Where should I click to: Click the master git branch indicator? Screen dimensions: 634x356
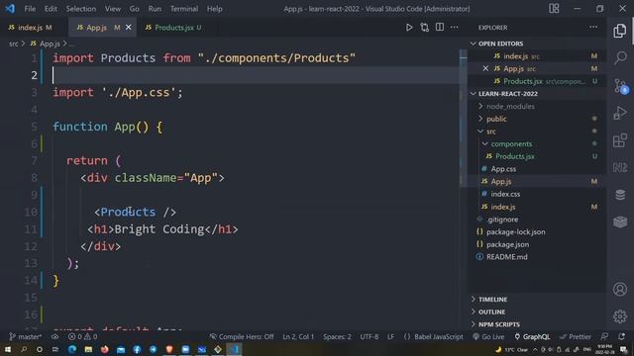25,336
